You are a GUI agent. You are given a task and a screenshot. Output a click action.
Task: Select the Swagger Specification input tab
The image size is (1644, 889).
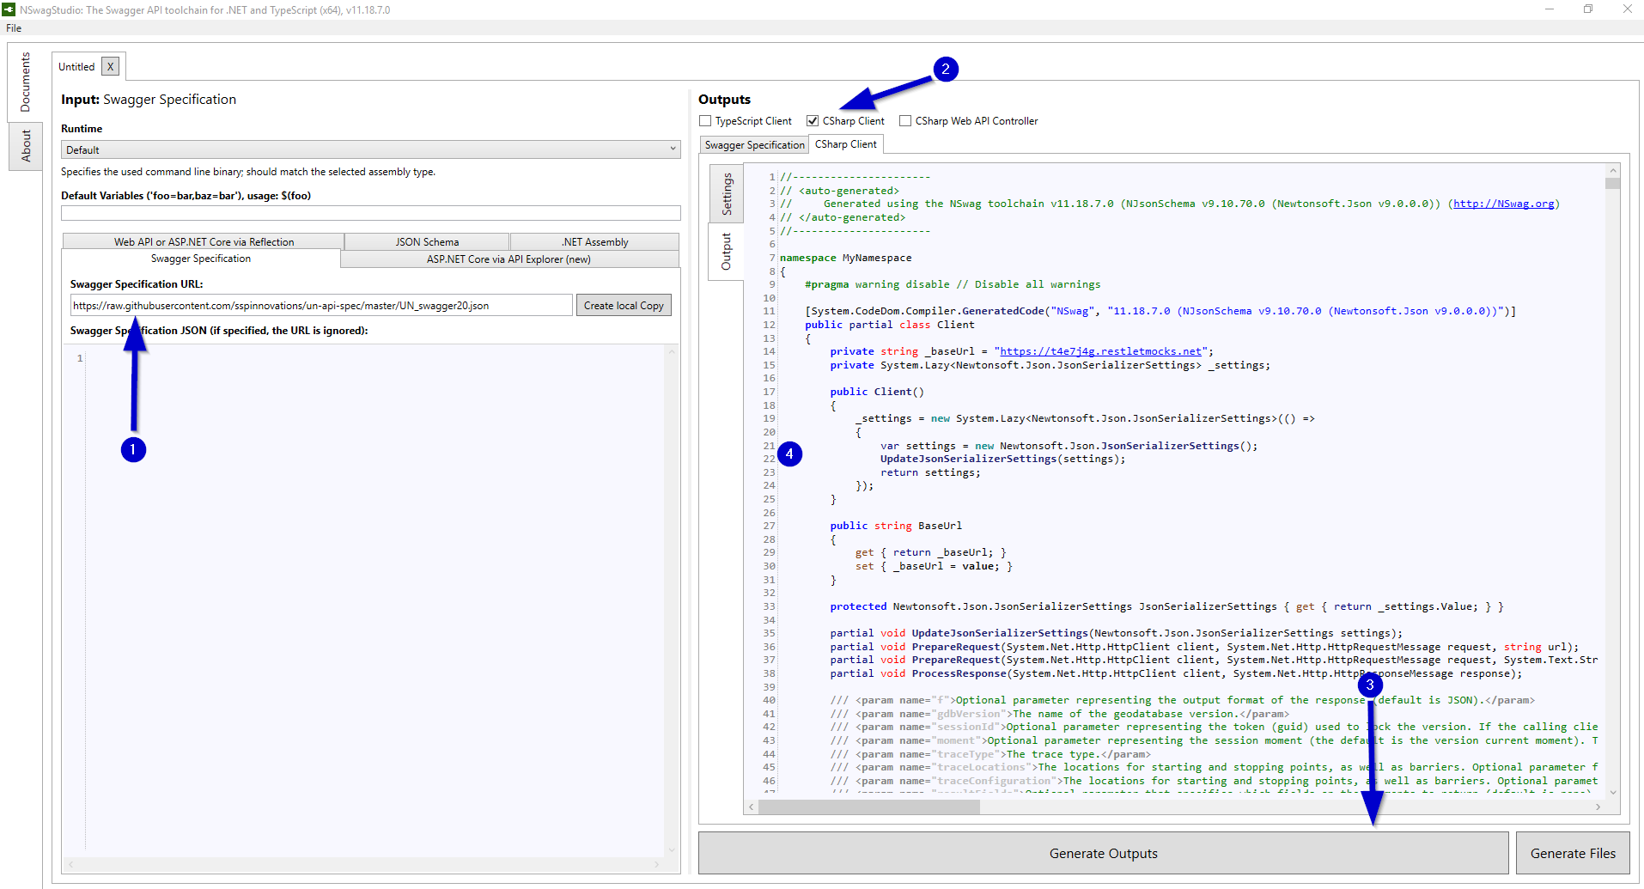pyautogui.click(x=201, y=259)
